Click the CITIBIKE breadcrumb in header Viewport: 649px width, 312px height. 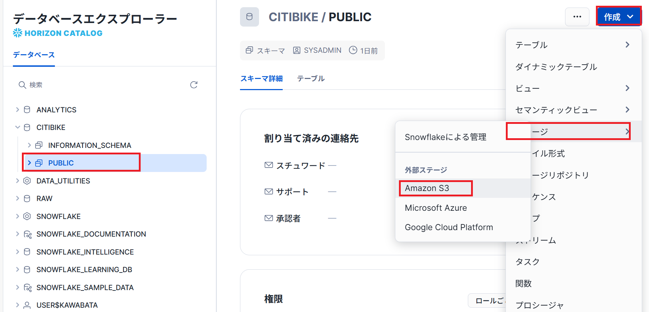point(293,17)
